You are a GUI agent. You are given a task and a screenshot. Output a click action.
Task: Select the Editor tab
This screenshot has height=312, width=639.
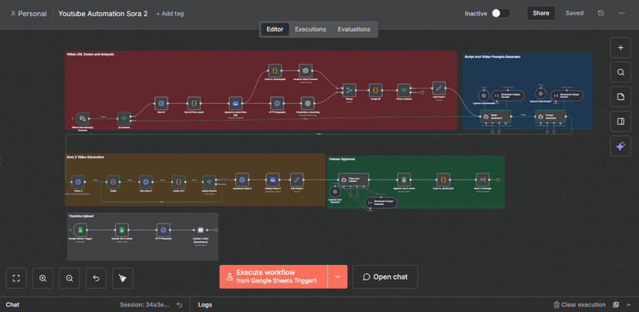click(x=275, y=29)
